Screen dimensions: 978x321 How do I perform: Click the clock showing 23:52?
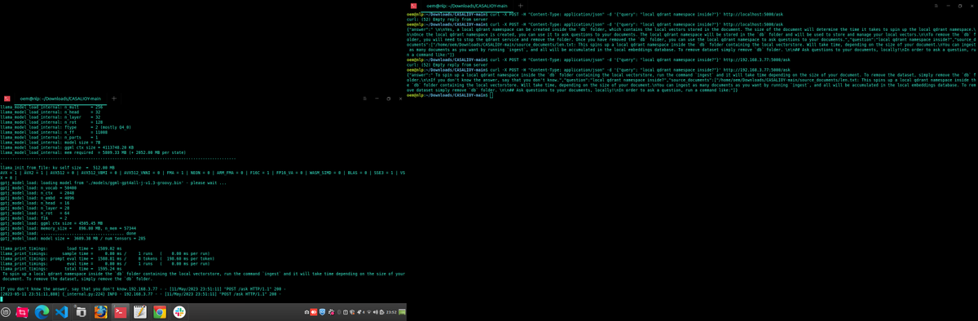coord(391,312)
